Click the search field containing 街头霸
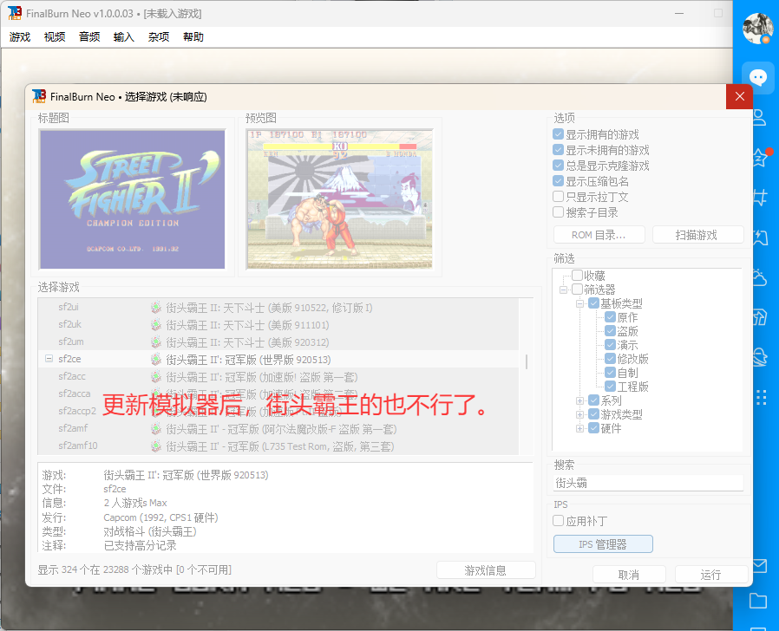This screenshot has height=631, width=779. click(648, 483)
